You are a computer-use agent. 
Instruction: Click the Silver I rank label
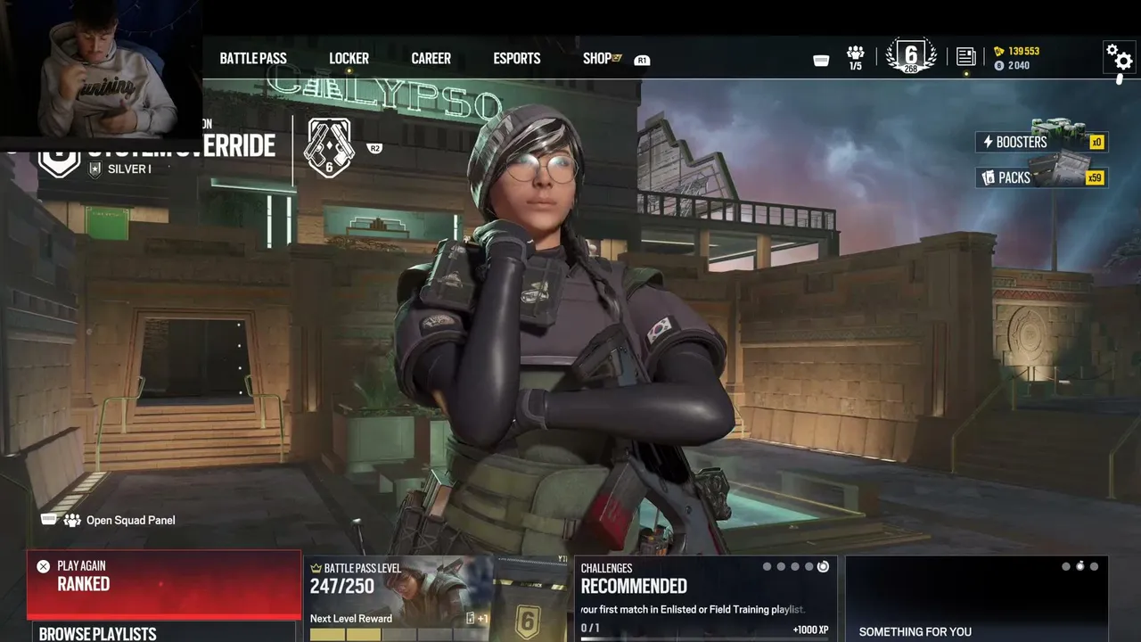(x=130, y=169)
